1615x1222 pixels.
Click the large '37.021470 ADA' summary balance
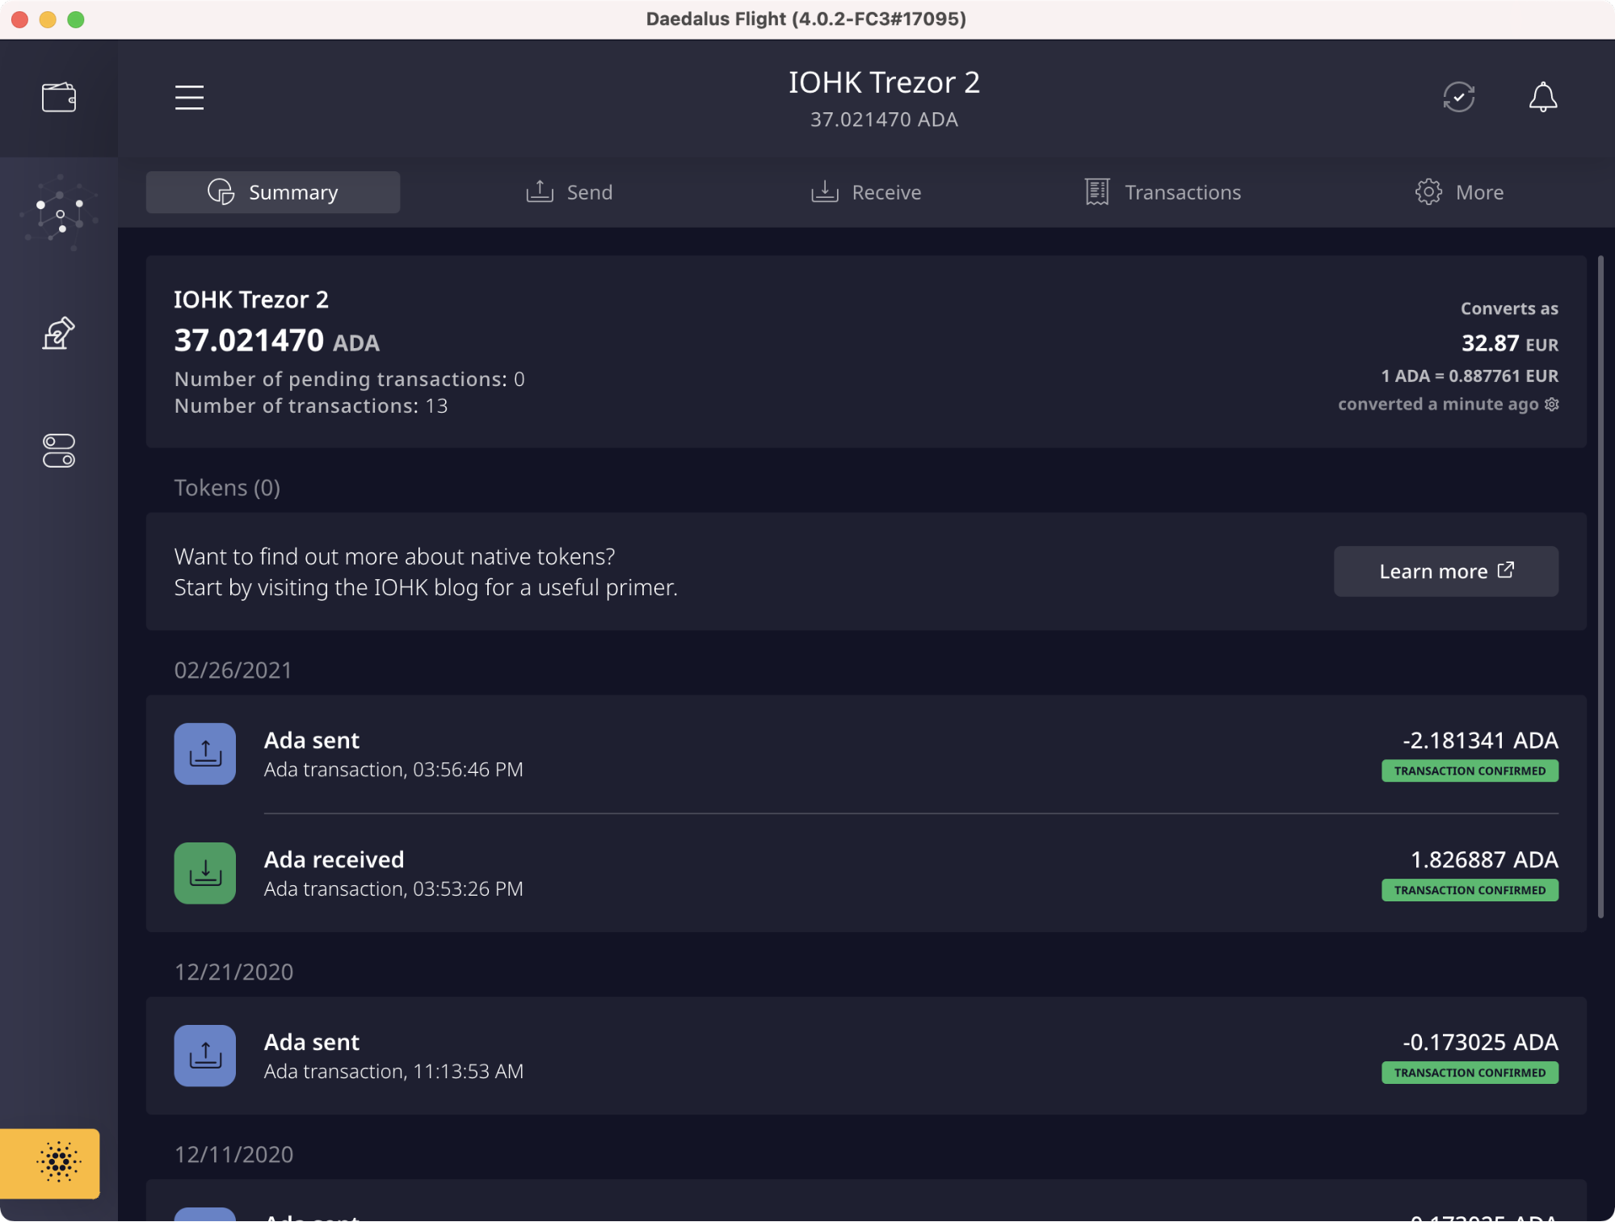point(276,340)
